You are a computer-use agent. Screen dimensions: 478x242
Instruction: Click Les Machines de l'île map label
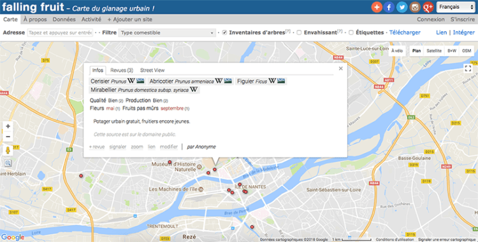click(173, 189)
